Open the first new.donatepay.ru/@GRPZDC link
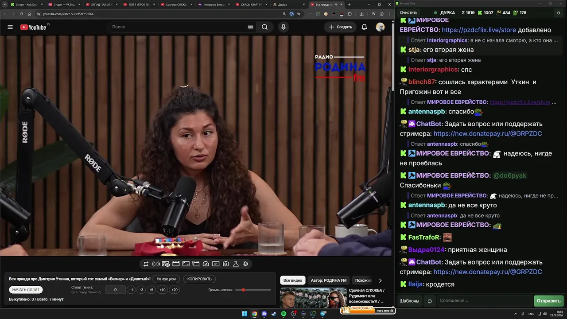The height and width of the screenshot is (319, 567). [x=488, y=134]
